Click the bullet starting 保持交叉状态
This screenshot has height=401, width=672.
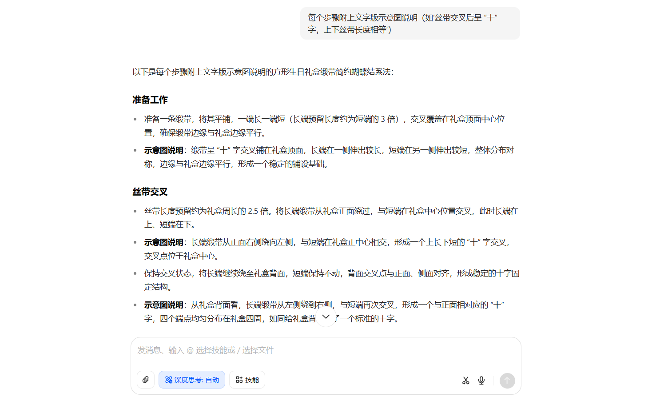pyautogui.click(x=331, y=273)
